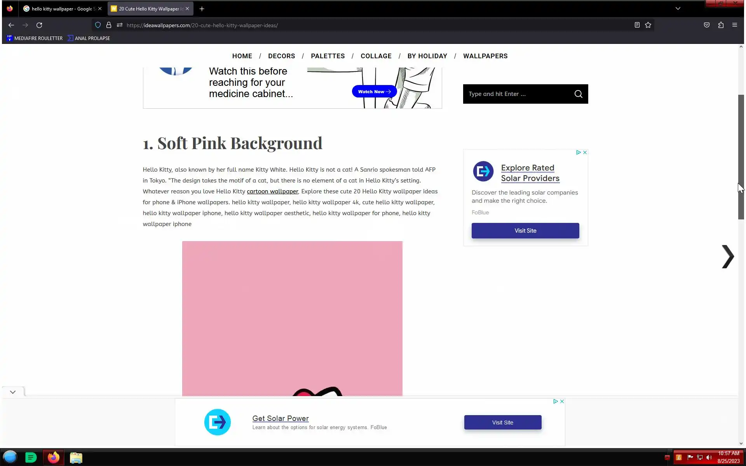Toggle reader view icon in address bar
Image resolution: width=746 pixels, height=466 pixels.
[x=637, y=25]
